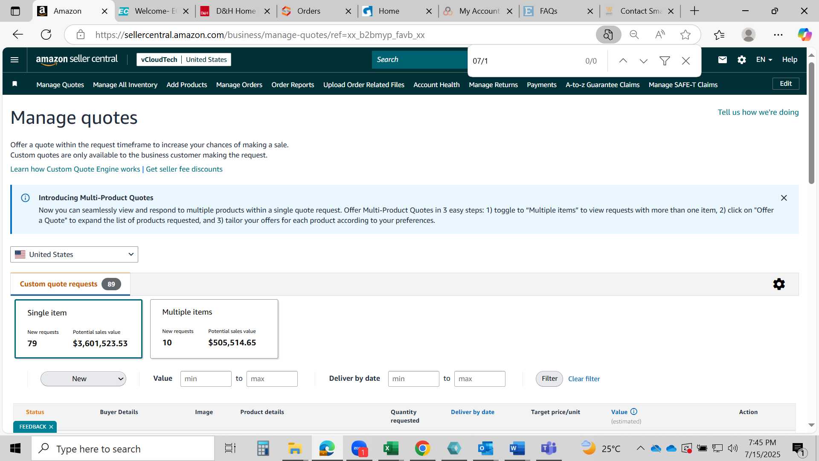Open the Copilot sidebar icon
Screen dimensions: 819x461
[804, 35]
